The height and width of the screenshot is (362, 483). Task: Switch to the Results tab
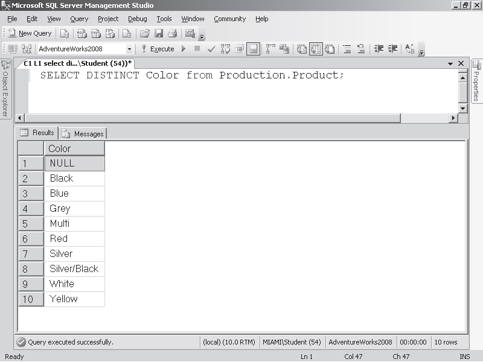click(x=37, y=133)
